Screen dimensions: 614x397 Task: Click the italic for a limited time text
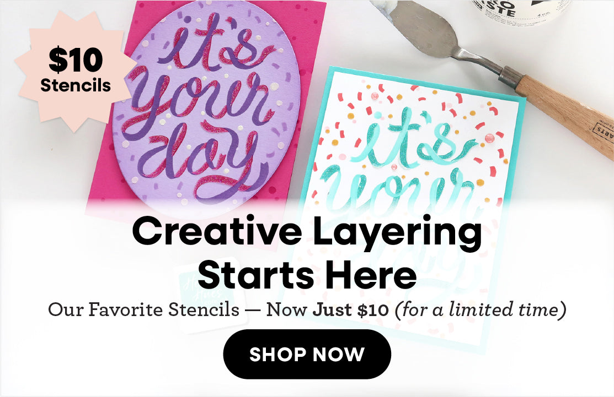[480, 310]
